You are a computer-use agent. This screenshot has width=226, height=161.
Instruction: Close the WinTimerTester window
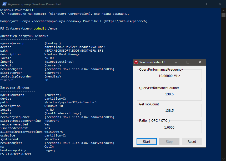coord(200,62)
